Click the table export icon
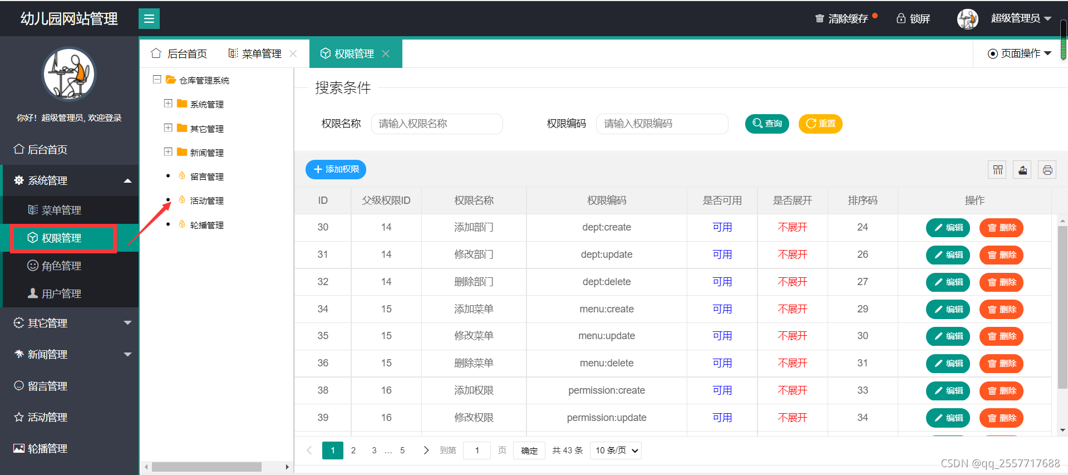 click(x=1022, y=170)
